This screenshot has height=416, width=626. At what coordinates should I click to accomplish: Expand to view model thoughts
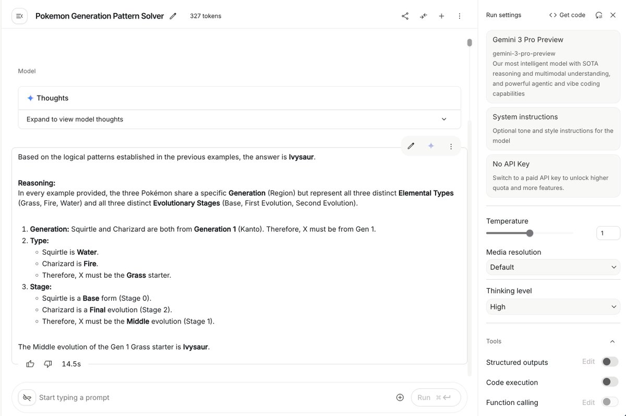(239, 119)
